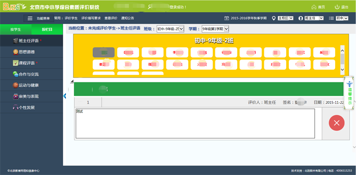This screenshot has width=356, height=175.
Task: Click the location pin icon beside 主校区
Action: click(274, 18)
